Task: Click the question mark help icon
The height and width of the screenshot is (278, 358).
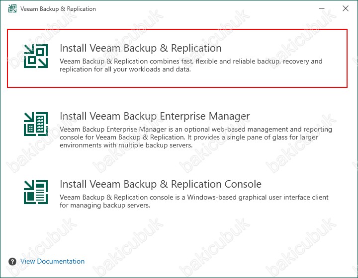Action: tap(12, 261)
